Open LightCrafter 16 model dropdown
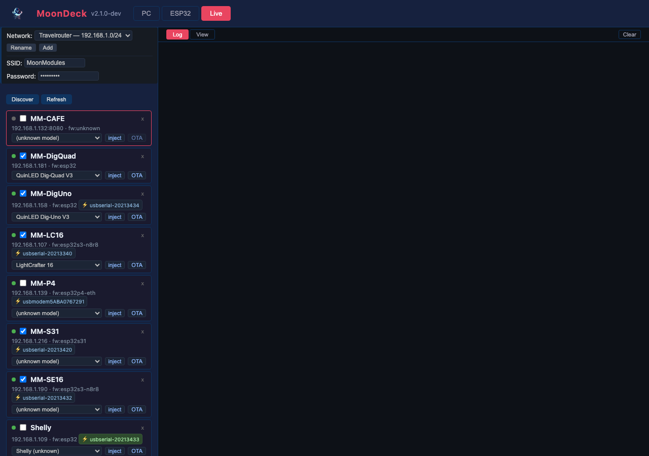 coord(57,265)
